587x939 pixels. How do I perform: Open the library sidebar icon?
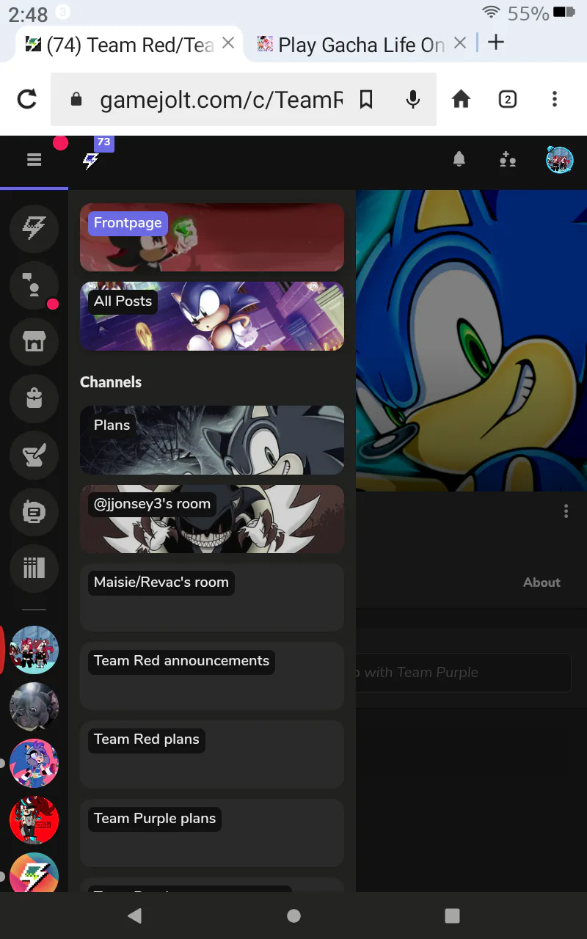tap(34, 568)
